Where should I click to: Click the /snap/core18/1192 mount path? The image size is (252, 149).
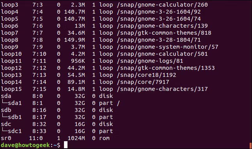click(x=146, y=75)
